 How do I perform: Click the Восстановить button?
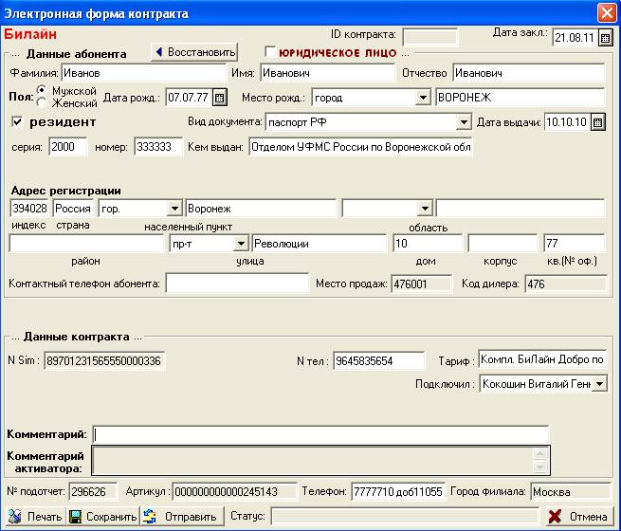[x=194, y=52]
